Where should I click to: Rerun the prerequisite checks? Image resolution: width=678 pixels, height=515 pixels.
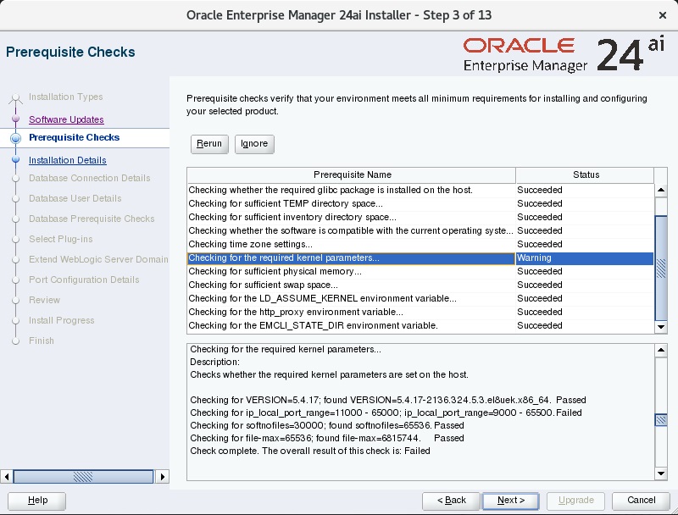point(209,143)
